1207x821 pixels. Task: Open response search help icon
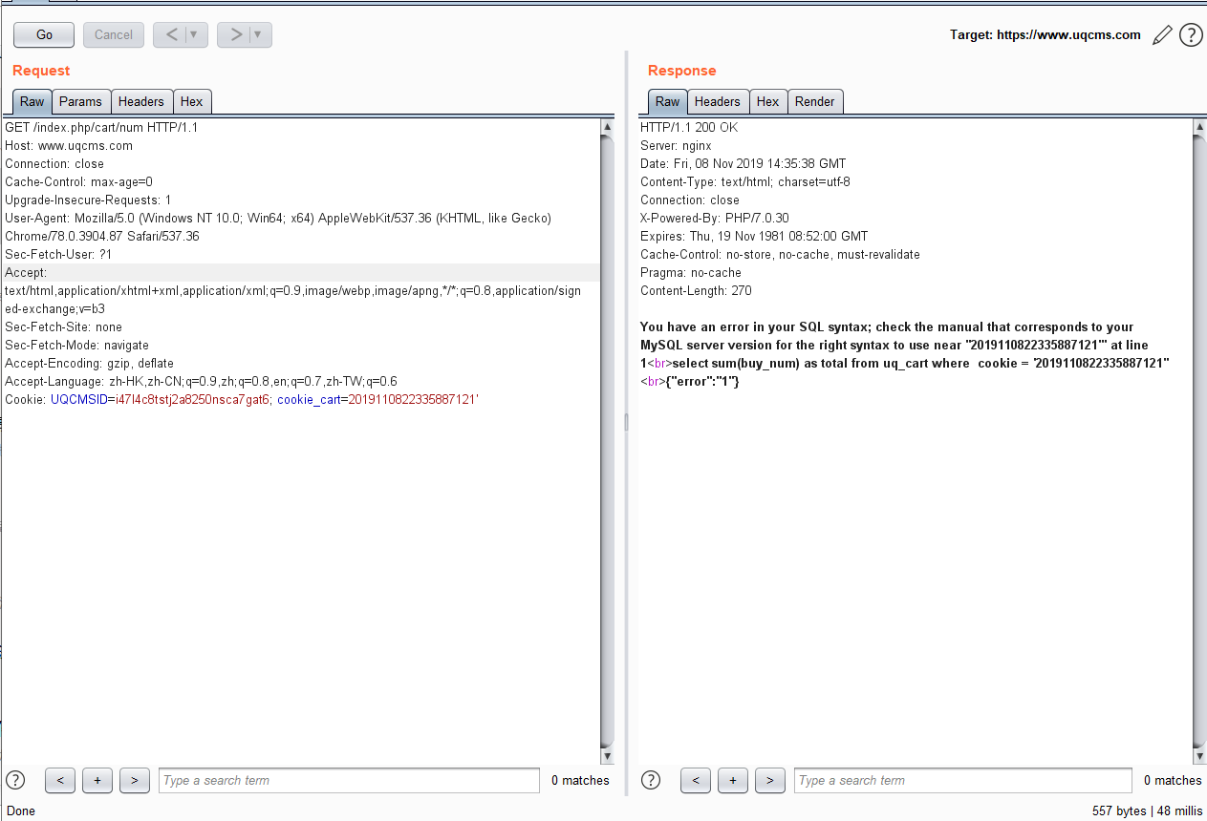tap(651, 780)
